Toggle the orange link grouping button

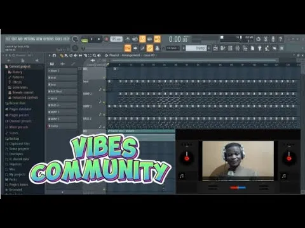click(x=150, y=48)
